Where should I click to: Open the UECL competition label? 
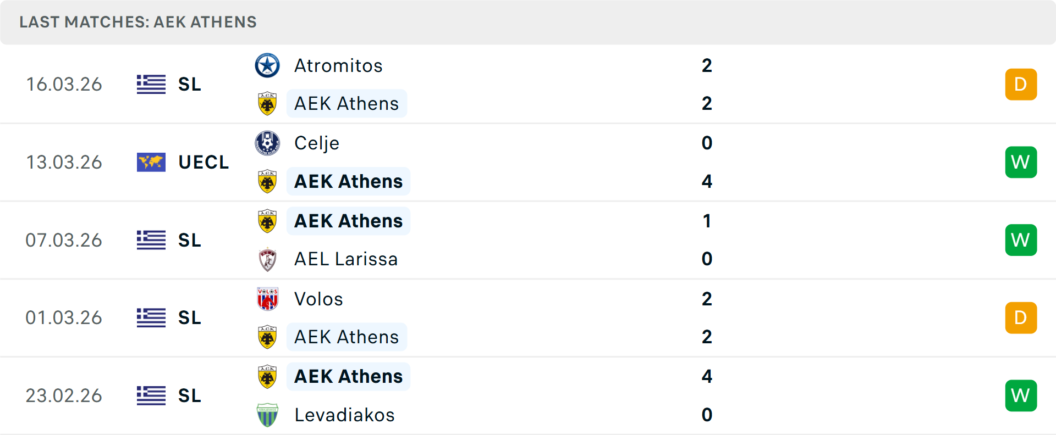(204, 162)
